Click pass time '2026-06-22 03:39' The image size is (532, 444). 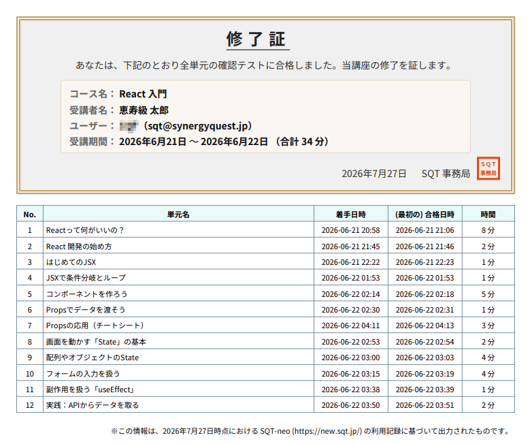425,390
